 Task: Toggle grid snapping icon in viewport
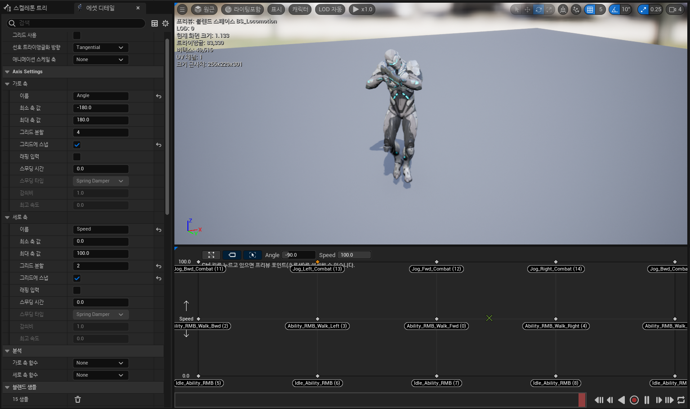590,9
